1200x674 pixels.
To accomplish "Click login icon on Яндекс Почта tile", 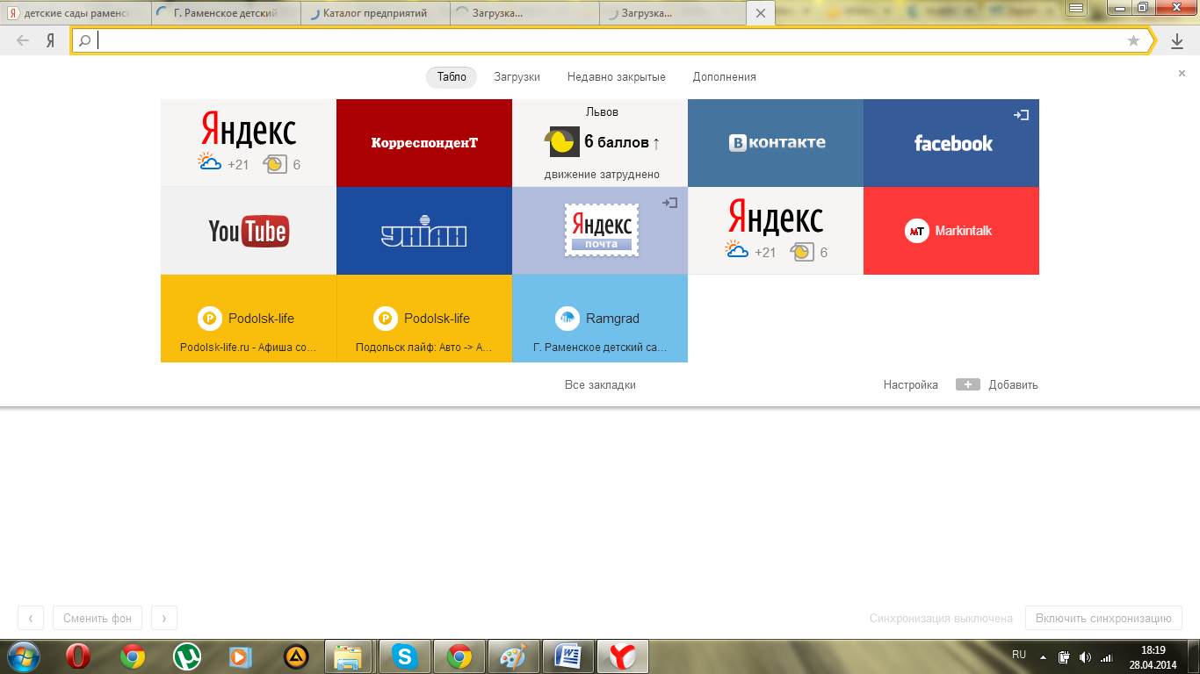I will click(669, 203).
